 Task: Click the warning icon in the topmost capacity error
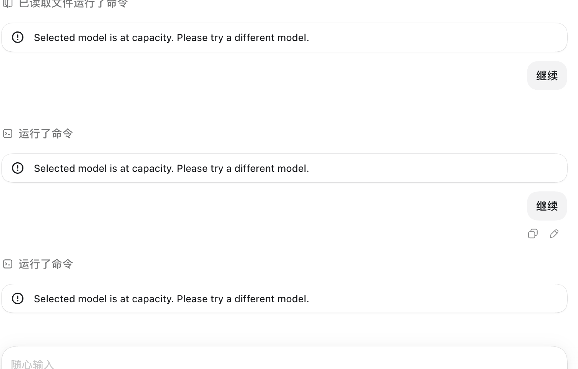coord(18,37)
